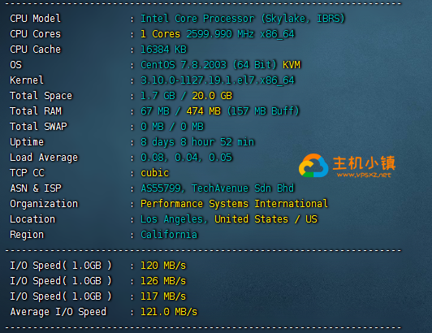Select "8 days 8 hour 52 min" value
The image size is (432, 333).
[197, 142]
